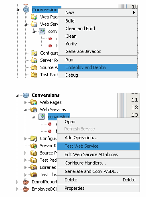This screenshot has height=197, width=146.
Task: Click Source Packages folder icon in upper tree
Action: (x=34, y=67)
